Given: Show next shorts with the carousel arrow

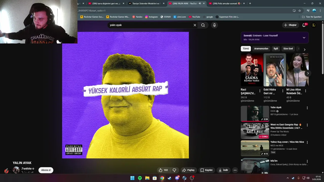Looking at the screenshot, I should tap(308, 73).
